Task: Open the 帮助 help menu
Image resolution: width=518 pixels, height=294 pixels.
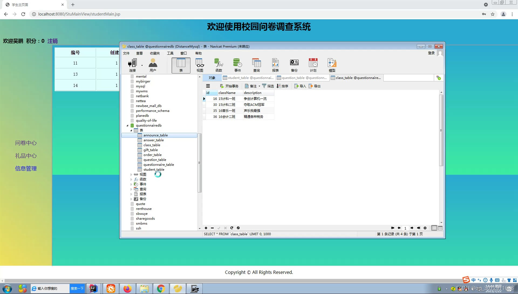Action: 199,53
